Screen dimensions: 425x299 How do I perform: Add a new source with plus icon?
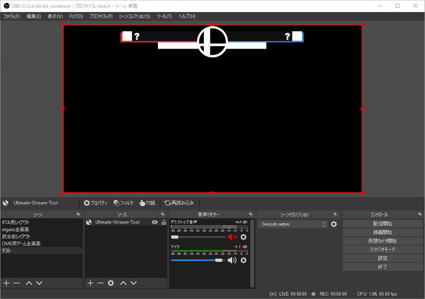tap(90, 283)
